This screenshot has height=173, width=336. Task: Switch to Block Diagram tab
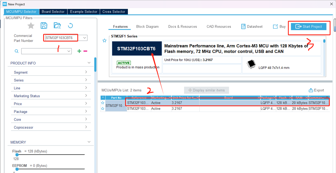(x=148, y=26)
